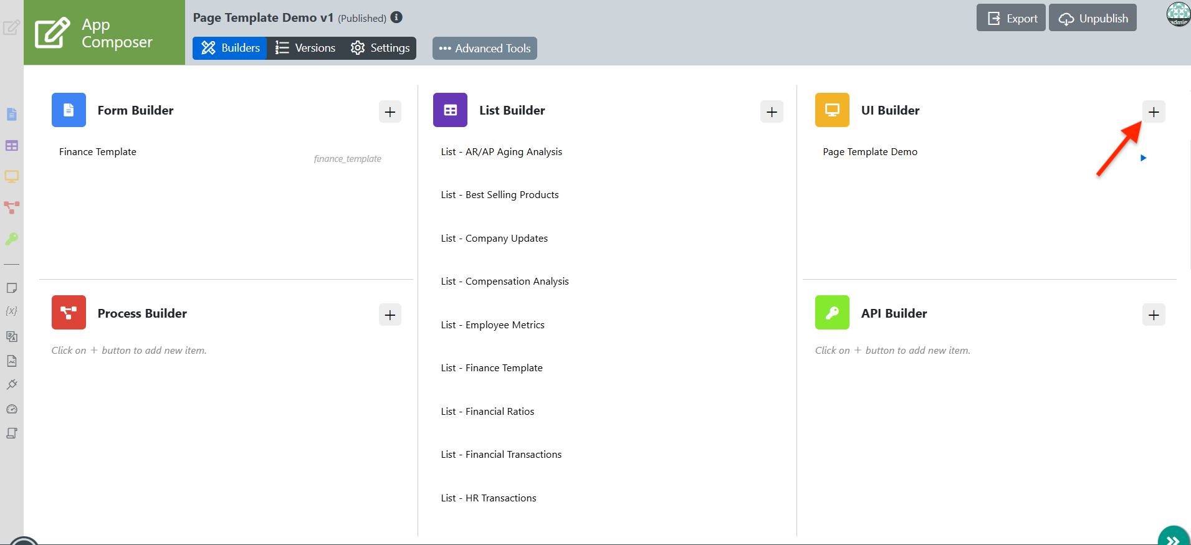Screen dimensions: 1191x545
Task: Switch to the Settings tab
Action: pyautogui.click(x=380, y=48)
